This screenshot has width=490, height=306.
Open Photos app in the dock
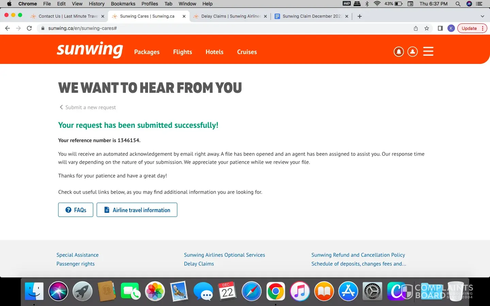tap(155, 291)
